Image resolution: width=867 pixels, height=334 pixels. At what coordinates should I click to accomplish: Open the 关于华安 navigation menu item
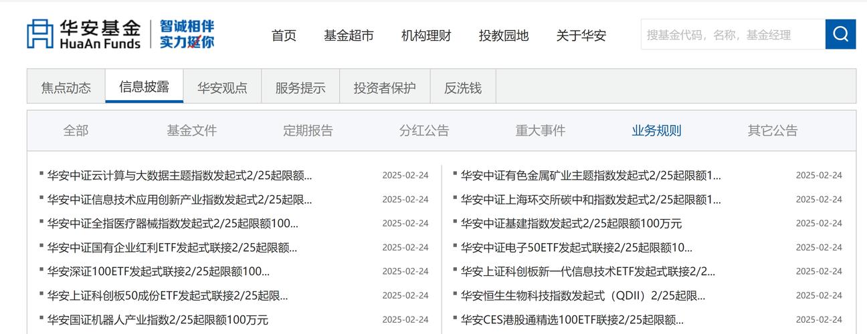click(x=581, y=35)
